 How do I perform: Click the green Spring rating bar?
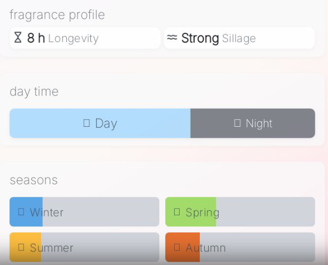pos(240,212)
